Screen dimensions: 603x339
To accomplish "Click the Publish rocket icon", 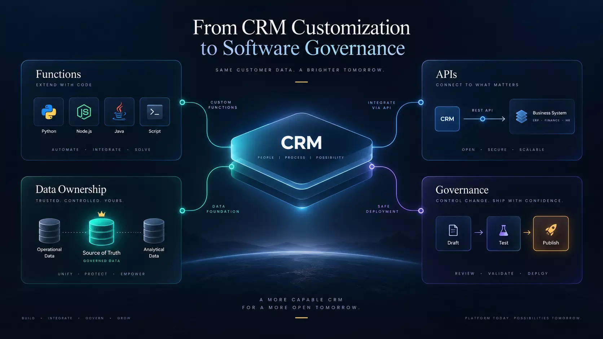I will [x=551, y=229].
